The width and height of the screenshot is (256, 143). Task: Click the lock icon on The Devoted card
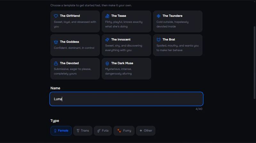(x=56, y=63)
